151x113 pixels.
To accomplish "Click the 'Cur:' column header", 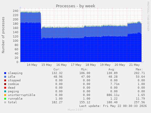I will pyautogui.click(x=57, y=69).
